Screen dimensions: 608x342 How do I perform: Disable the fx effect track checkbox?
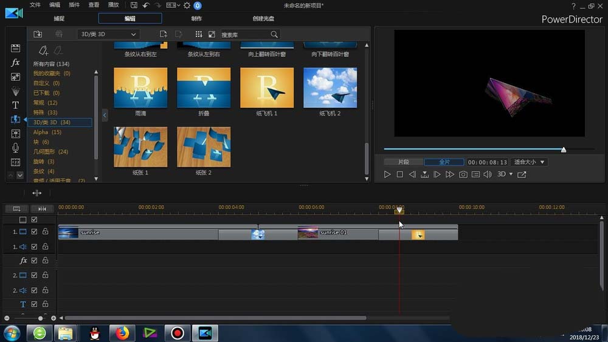coord(35,260)
